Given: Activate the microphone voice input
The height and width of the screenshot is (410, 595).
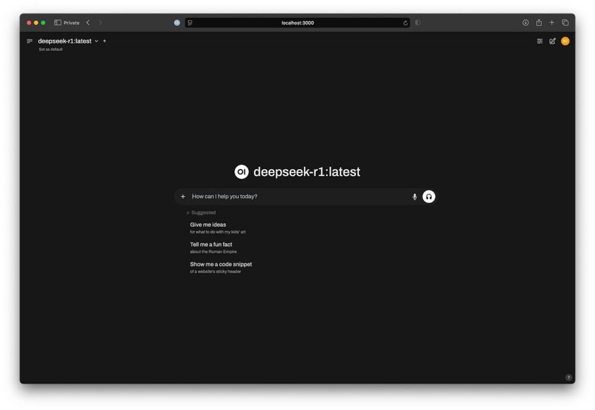Looking at the screenshot, I should tap(414, 196).
